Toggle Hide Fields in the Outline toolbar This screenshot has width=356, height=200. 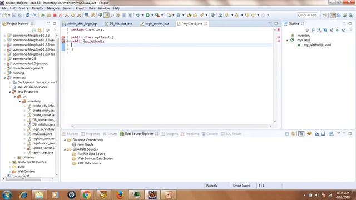[x=325, y=30]
